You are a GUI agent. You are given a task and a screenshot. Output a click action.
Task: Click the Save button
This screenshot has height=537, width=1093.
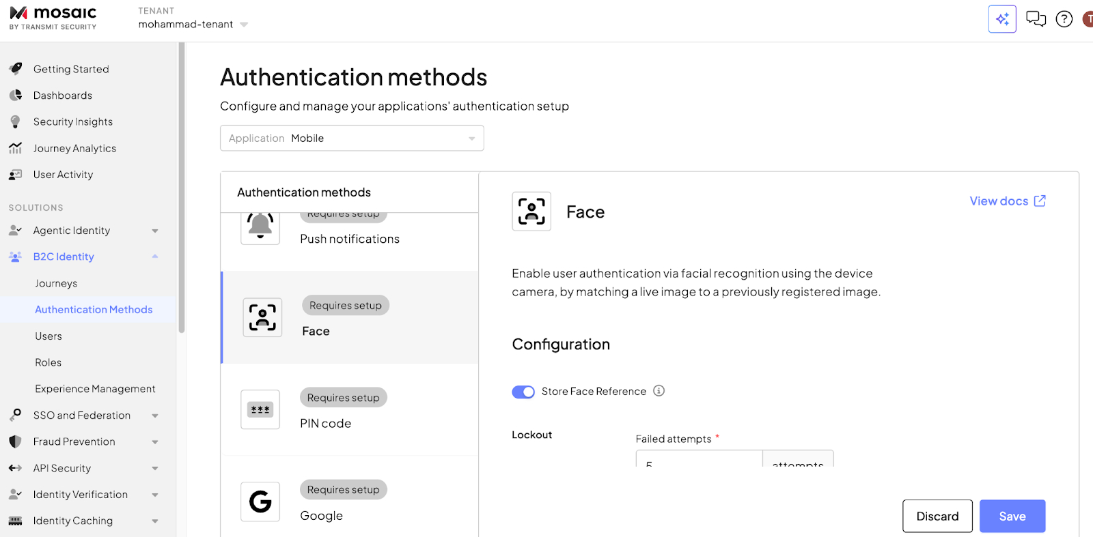pyautogui.click(x=1012, y=516)
